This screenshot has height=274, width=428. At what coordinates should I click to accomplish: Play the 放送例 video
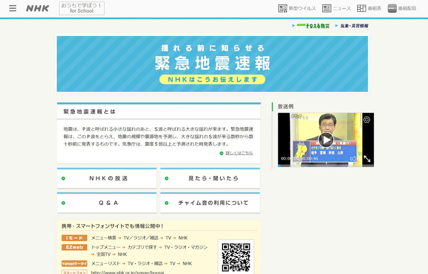[x=326, y=139]
